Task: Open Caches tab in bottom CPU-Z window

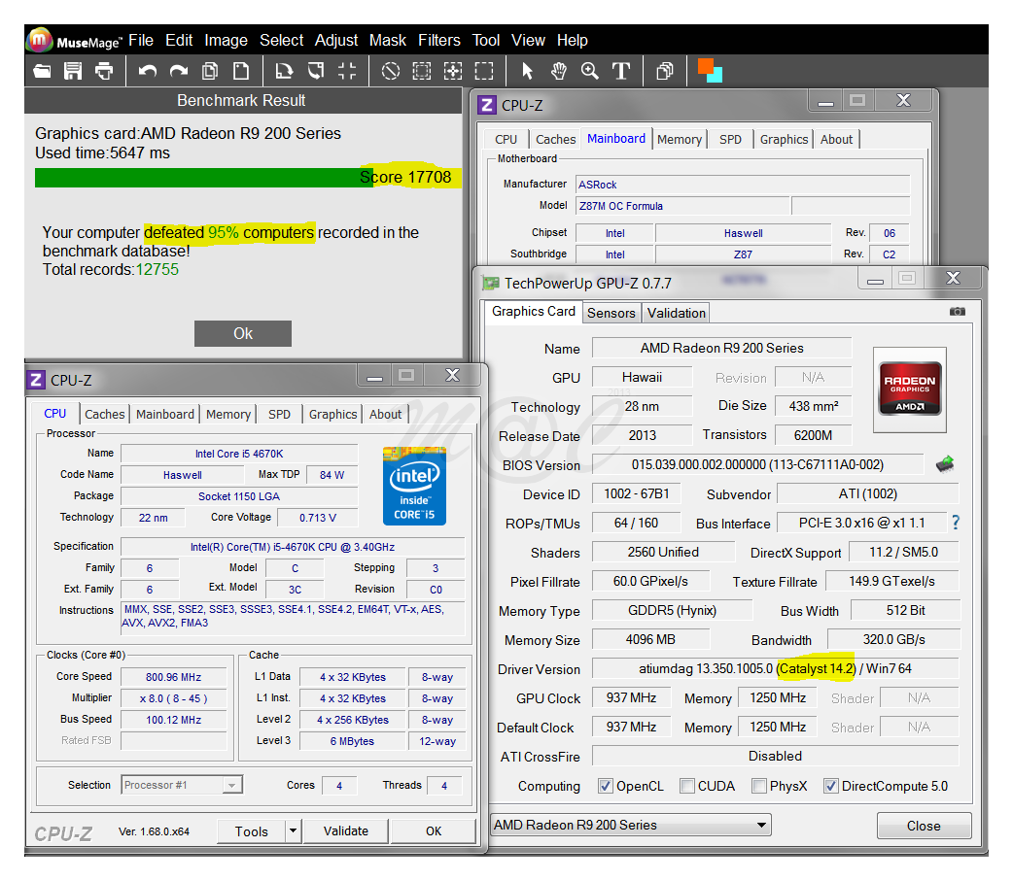Action: click(x=105, y=415)
